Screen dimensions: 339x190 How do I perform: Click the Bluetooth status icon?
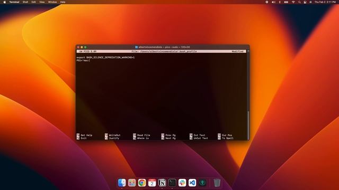[x=280, y=2]
